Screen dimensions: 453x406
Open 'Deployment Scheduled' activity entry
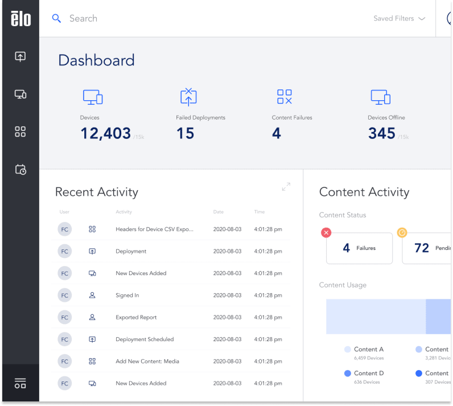tap(145, 339)
